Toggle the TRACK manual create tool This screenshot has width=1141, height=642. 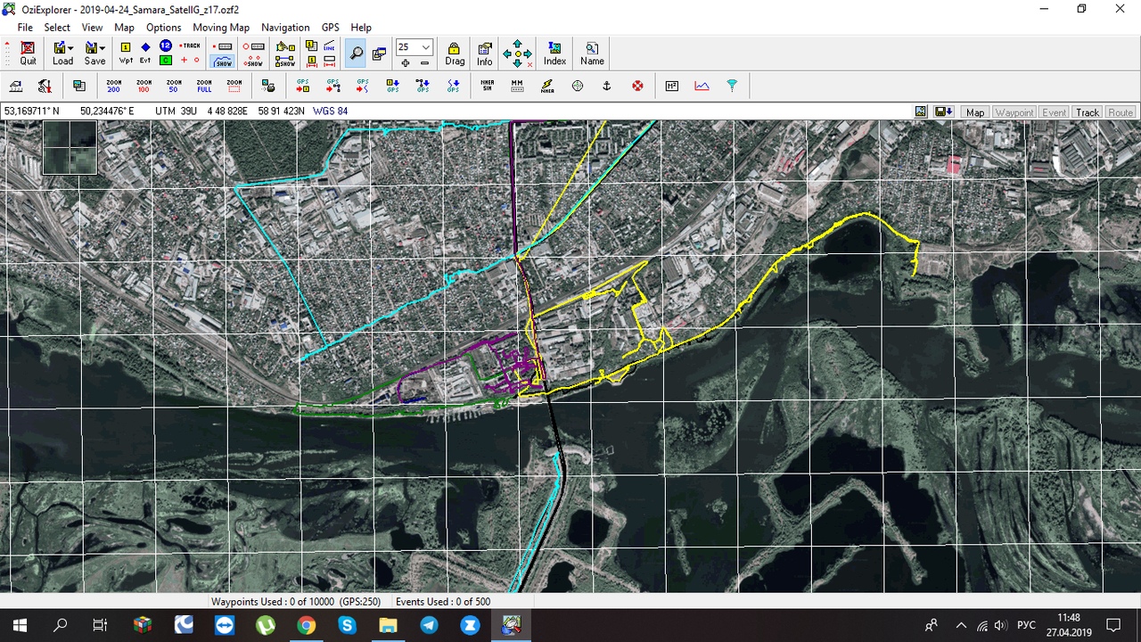pos(190,46)
